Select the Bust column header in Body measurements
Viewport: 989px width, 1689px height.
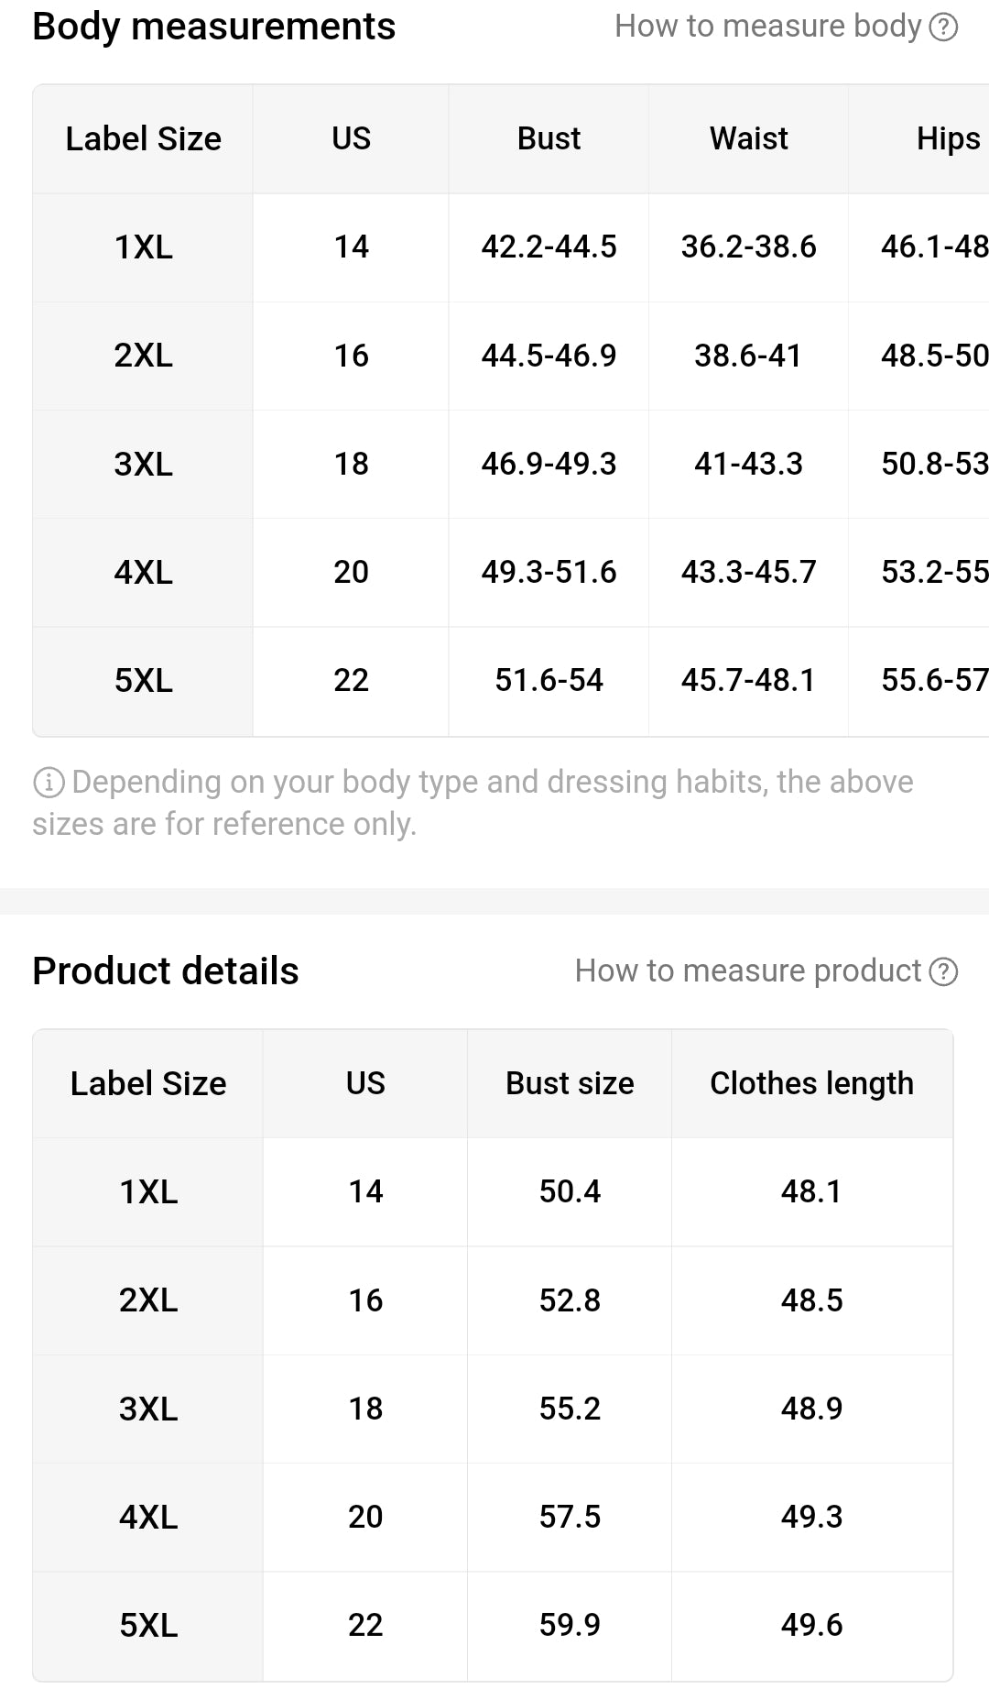click(x=549, y=138)
